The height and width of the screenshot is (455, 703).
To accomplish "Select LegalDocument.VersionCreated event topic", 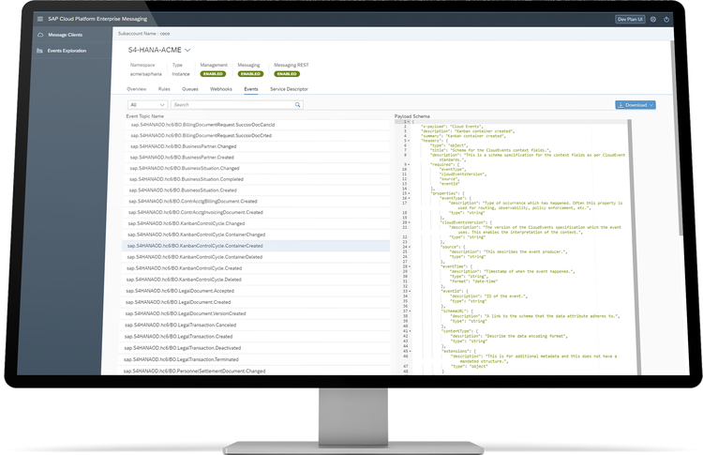I will (x=255, y=313).
